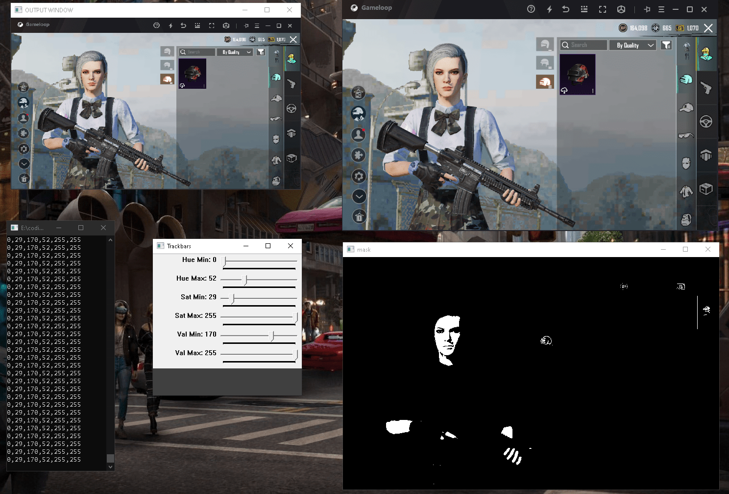This screenshot has height=494, width=729.
Task: Click the Search field in the large Gameloop inventory
Action: point(583,45)
